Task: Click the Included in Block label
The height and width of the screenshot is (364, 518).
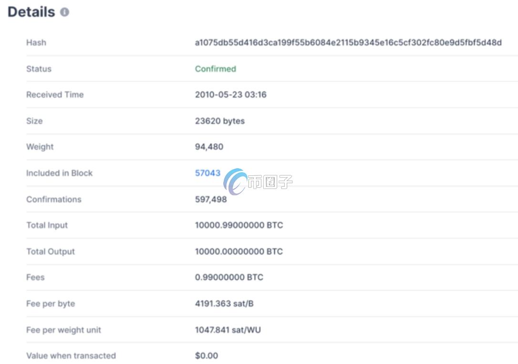Action: pyautogui.click(x=59, y=173)
